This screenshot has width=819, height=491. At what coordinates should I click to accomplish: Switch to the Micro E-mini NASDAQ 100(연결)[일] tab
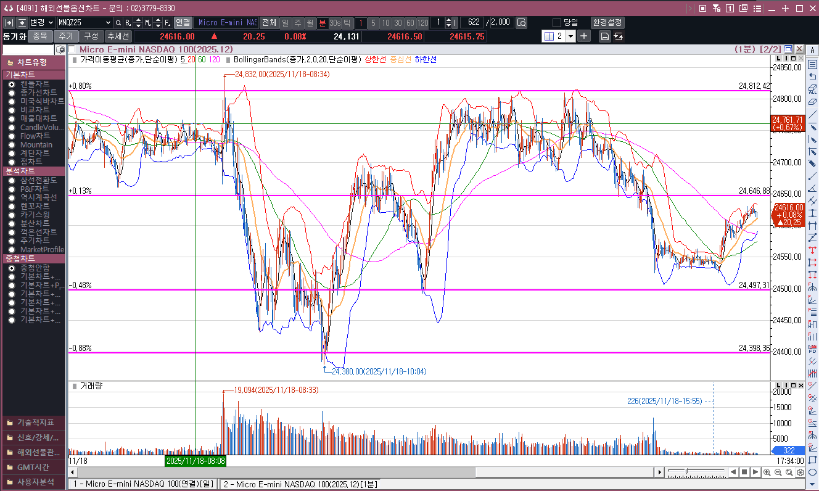tap(143, 484)
